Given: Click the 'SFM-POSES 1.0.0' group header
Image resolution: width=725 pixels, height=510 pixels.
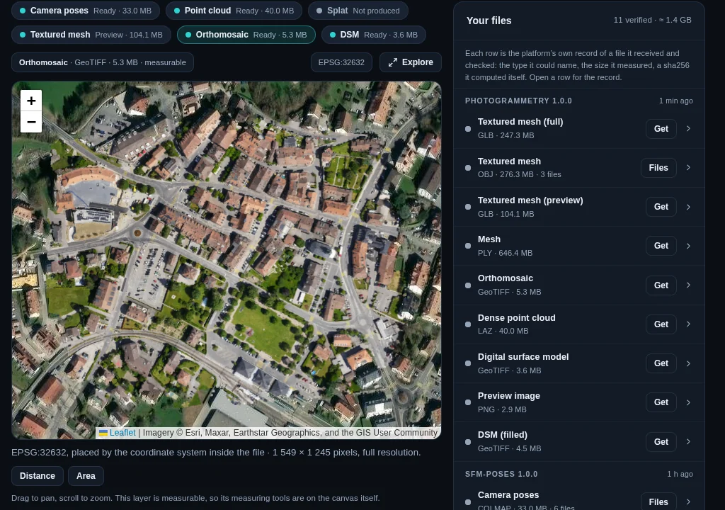Looking at the screenshot, I should pos(501,474).
